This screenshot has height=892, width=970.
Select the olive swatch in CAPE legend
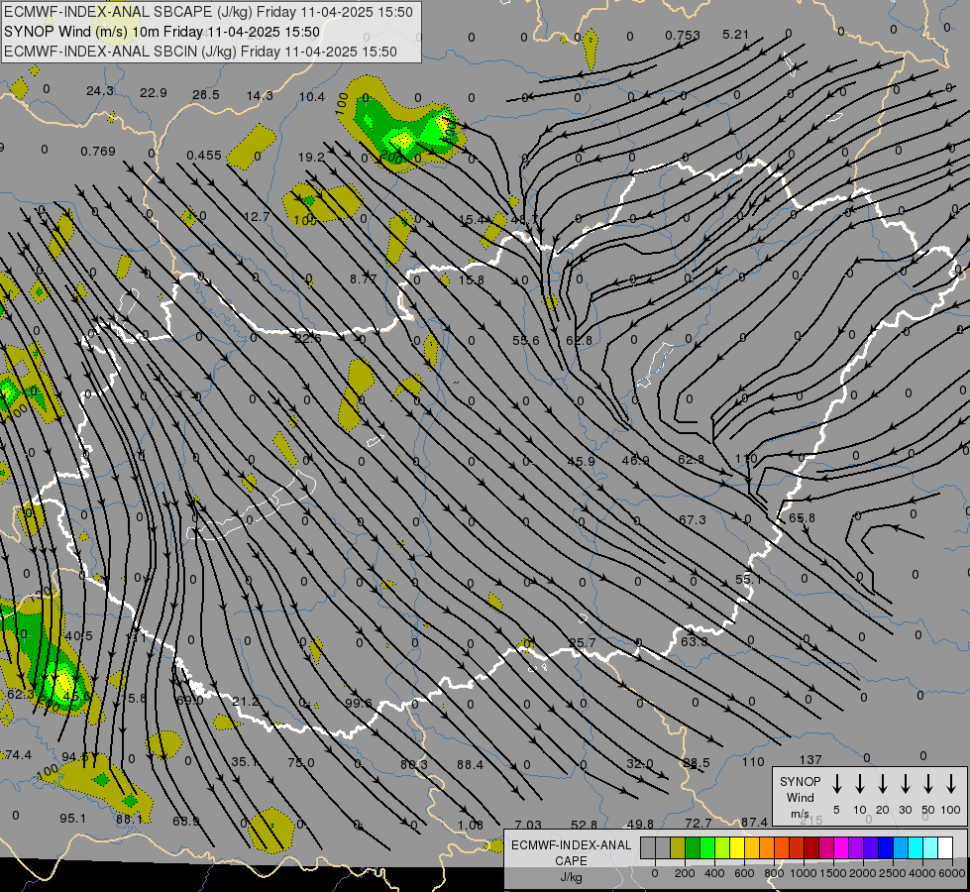tap(678, 847)
